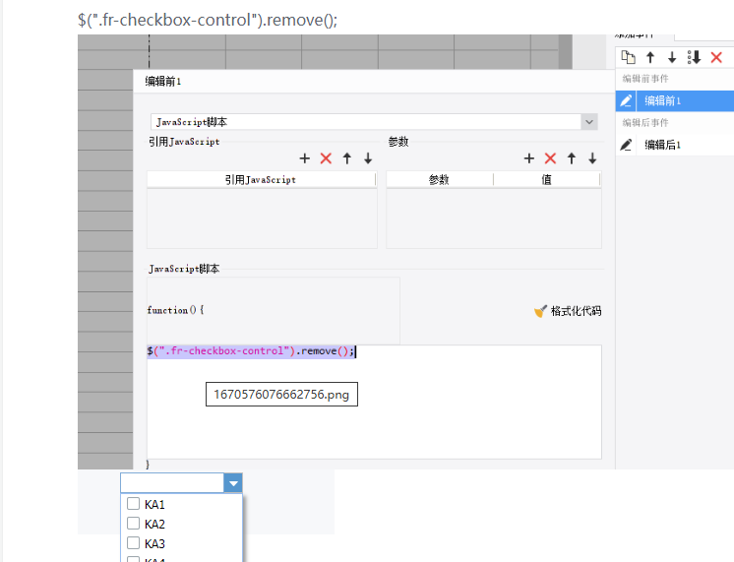Screen dimensions: 734x562
Task: Add a referenced JavaScript with the plus icon
Action: 305,158
